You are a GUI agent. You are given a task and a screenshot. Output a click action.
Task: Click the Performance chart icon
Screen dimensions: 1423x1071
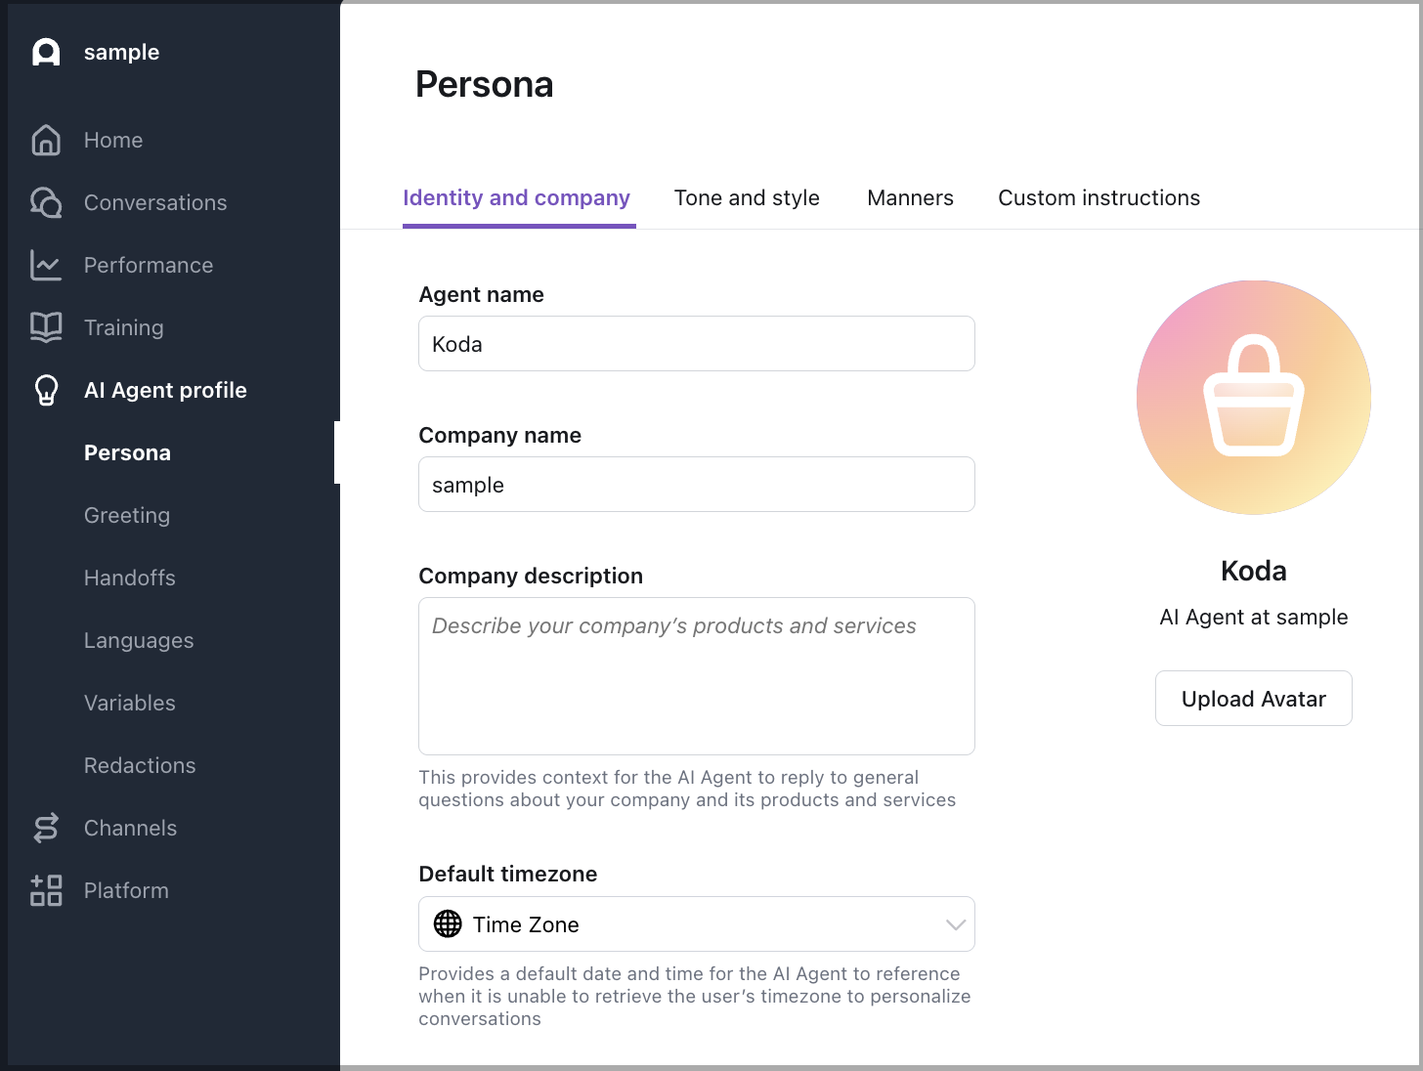click(x=46, y=266)
